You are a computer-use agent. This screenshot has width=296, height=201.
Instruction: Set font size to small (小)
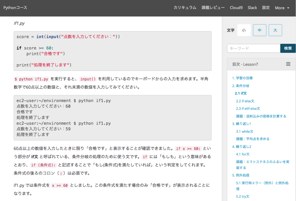tap(244, 30)
